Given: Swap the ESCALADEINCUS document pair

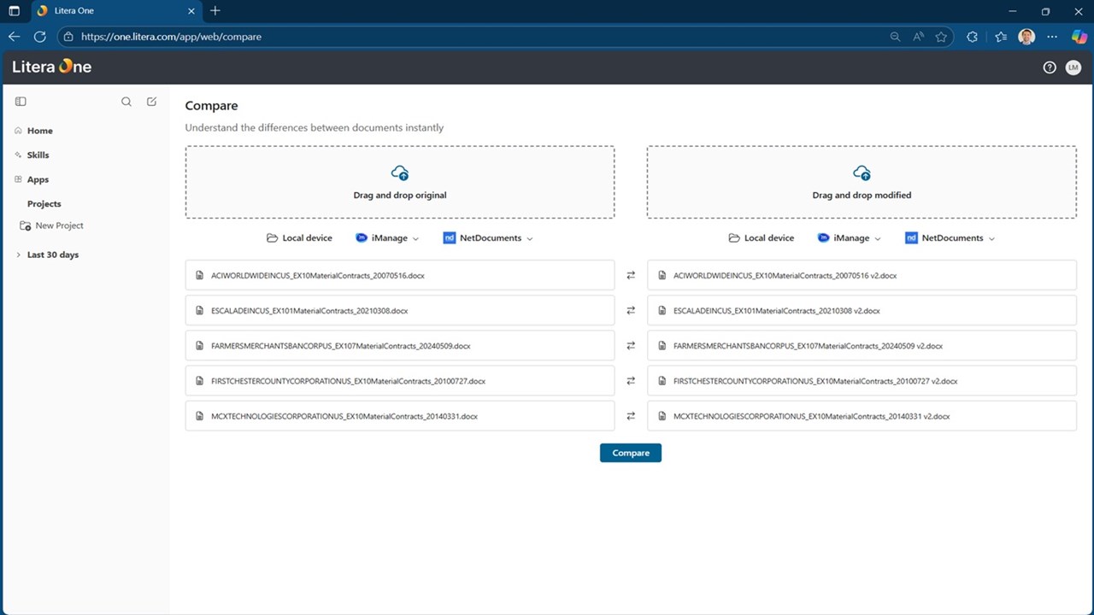Looking at the screenshot, I should pos(631,311).
